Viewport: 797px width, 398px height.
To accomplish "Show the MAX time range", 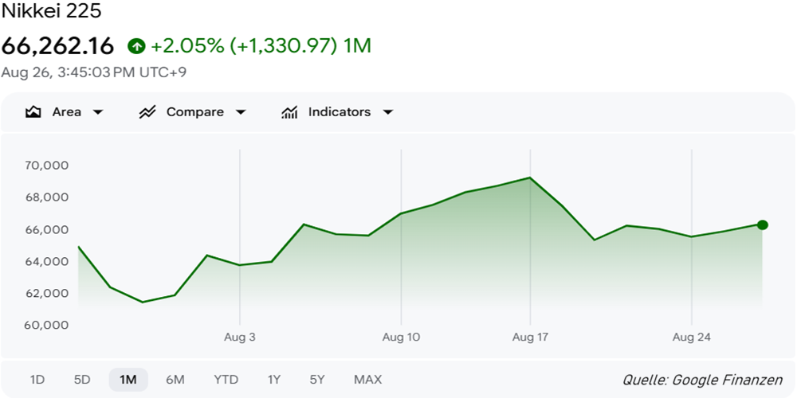I will click(368, 380).
